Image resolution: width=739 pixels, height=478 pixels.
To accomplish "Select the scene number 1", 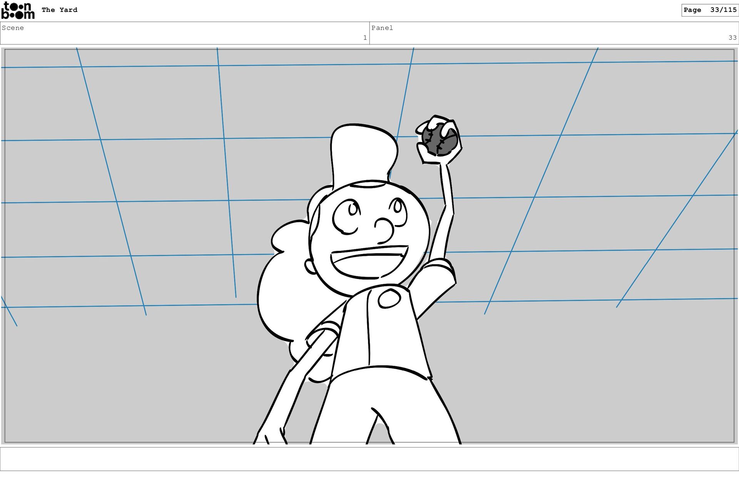I will (x=364, y=38).
